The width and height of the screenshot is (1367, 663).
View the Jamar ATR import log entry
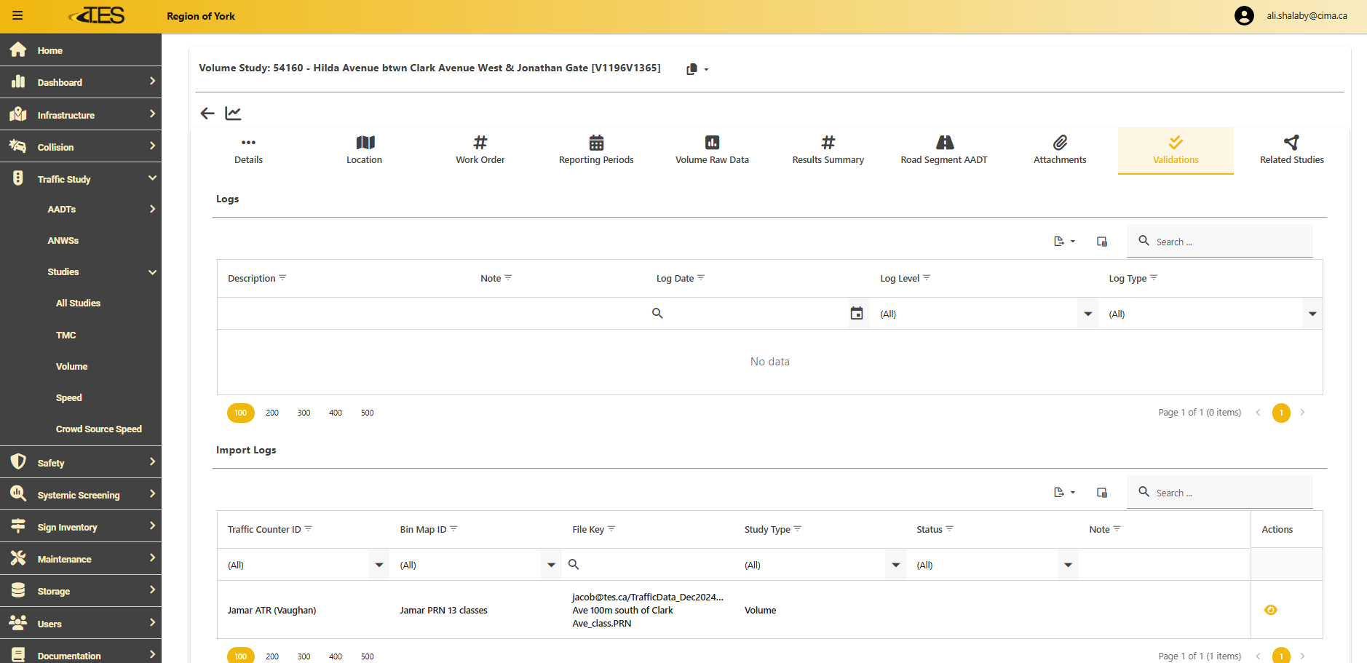1270,610
